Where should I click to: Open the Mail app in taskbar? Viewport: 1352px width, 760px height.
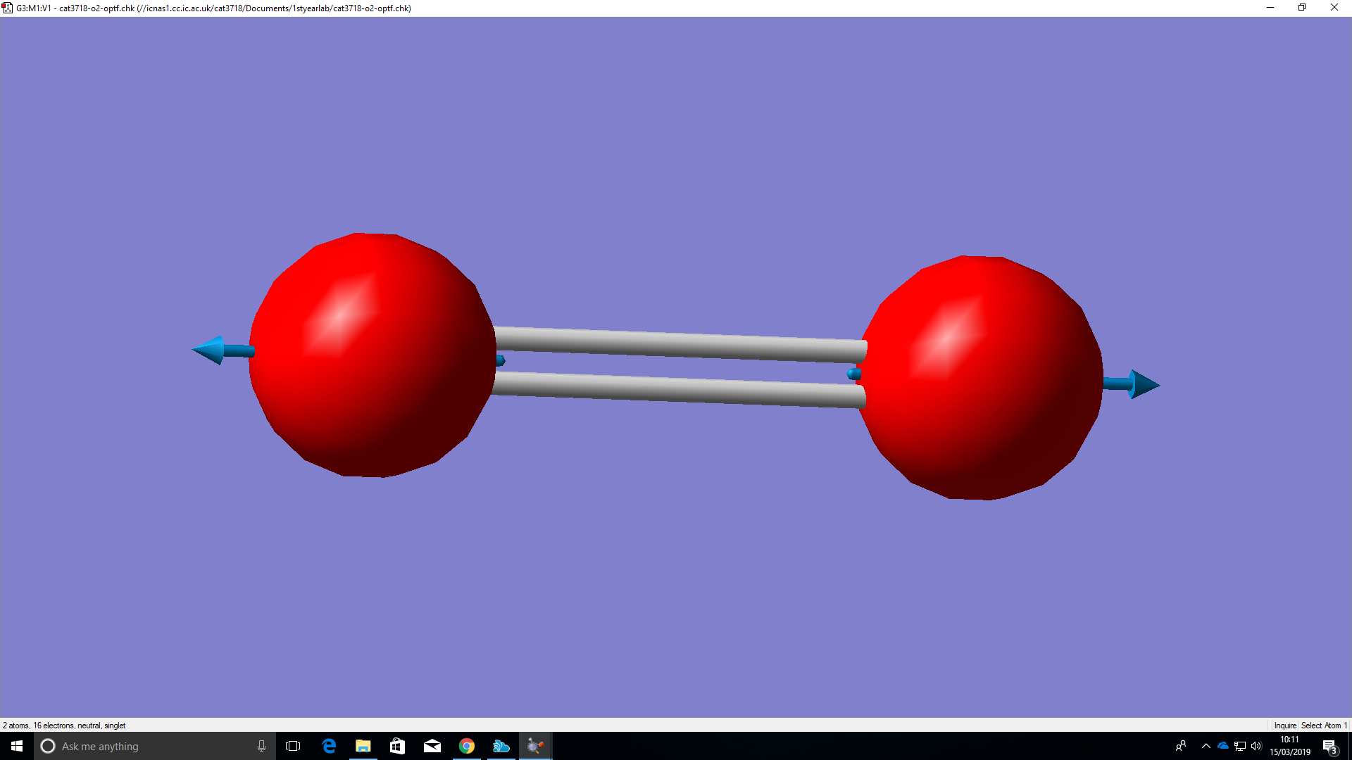(x=432, y=746)
